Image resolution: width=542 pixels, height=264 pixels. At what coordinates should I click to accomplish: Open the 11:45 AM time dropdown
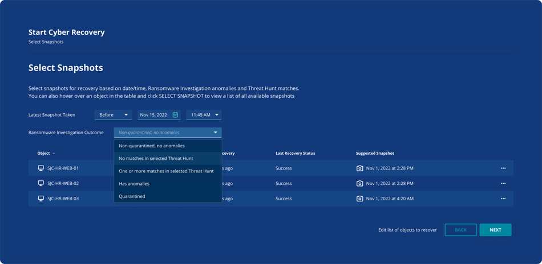204,115
